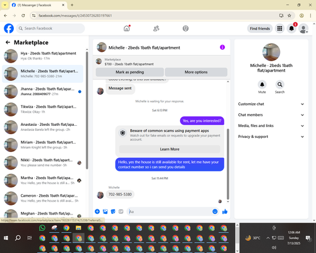The image size is (316, 253).
Task: Open File Explorer from the taskbar
Action: point(78,228)
